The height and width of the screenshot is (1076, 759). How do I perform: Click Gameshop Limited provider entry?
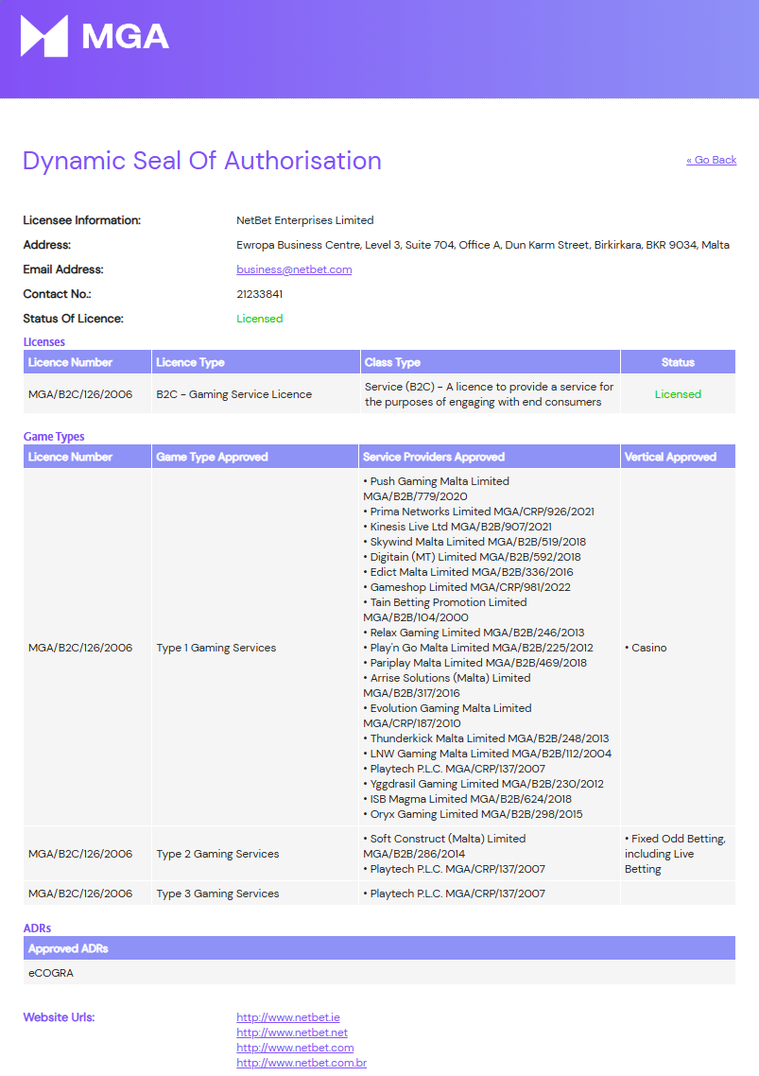tap(467, 587)
